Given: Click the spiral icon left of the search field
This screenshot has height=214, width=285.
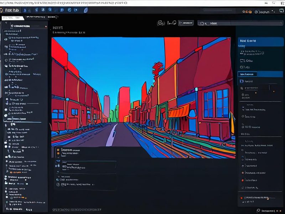Looking at the screenshot, I should (161, 23).
